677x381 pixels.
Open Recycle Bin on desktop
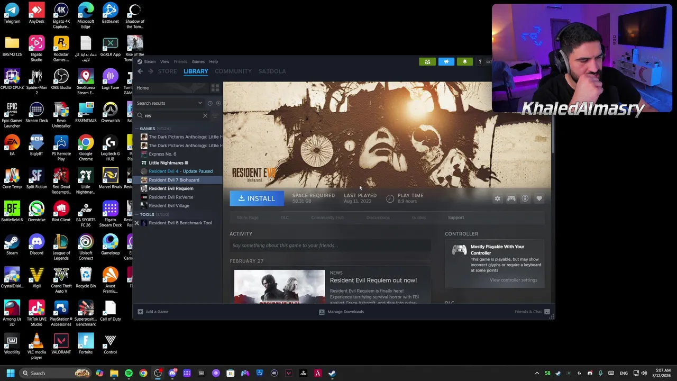click(x=86, y=278)
